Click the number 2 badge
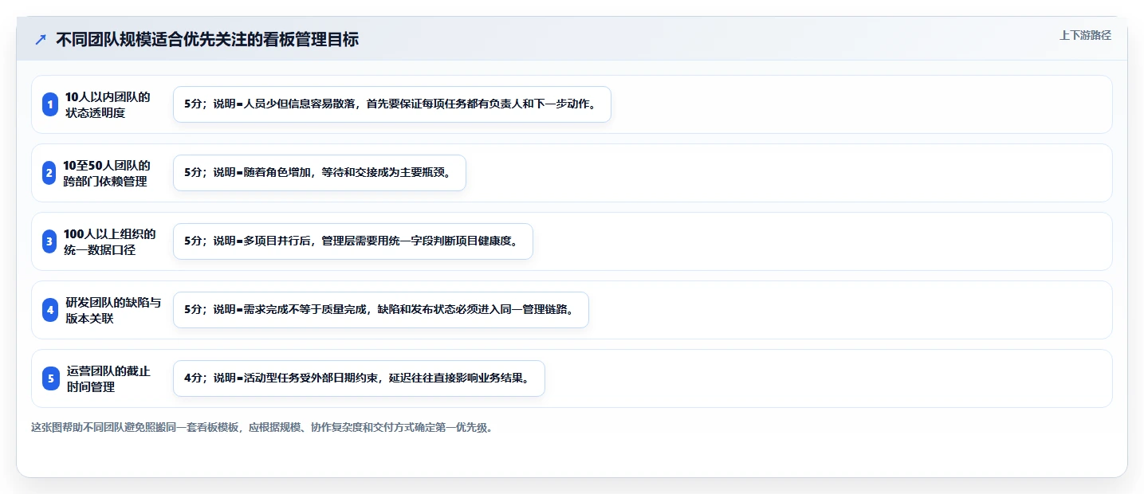This screenshot has height=494, width=1144. point(49,173)
